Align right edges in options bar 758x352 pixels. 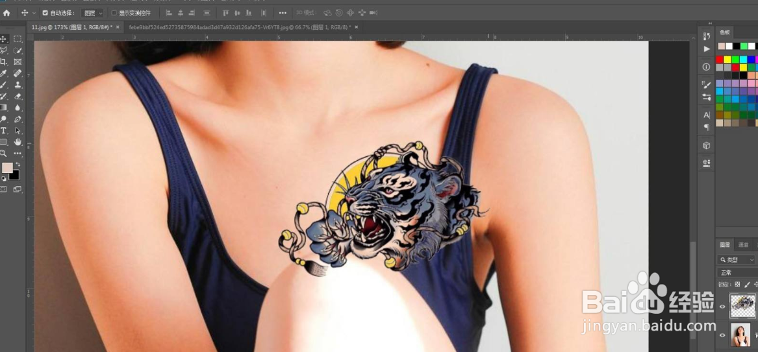192,13
